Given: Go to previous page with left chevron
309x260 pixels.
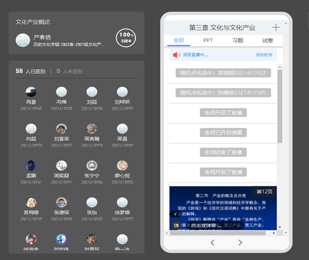Looking at the screenshot, I should [213, 243].
